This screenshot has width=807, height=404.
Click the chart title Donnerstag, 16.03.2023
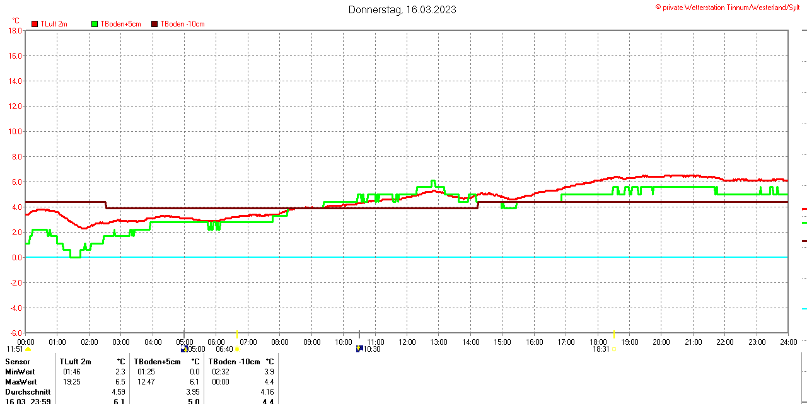(402, 9)
